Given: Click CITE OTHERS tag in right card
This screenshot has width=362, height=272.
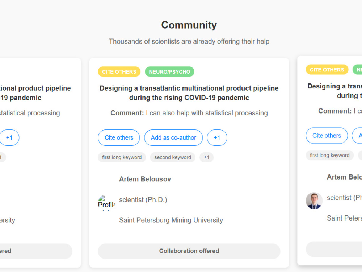Looking at the screenshot, I should point(327,70).
